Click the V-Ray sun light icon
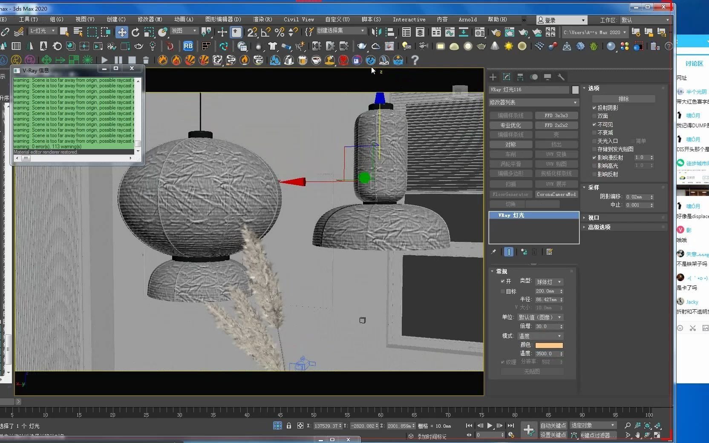709x443 pixels. [509, 46]
